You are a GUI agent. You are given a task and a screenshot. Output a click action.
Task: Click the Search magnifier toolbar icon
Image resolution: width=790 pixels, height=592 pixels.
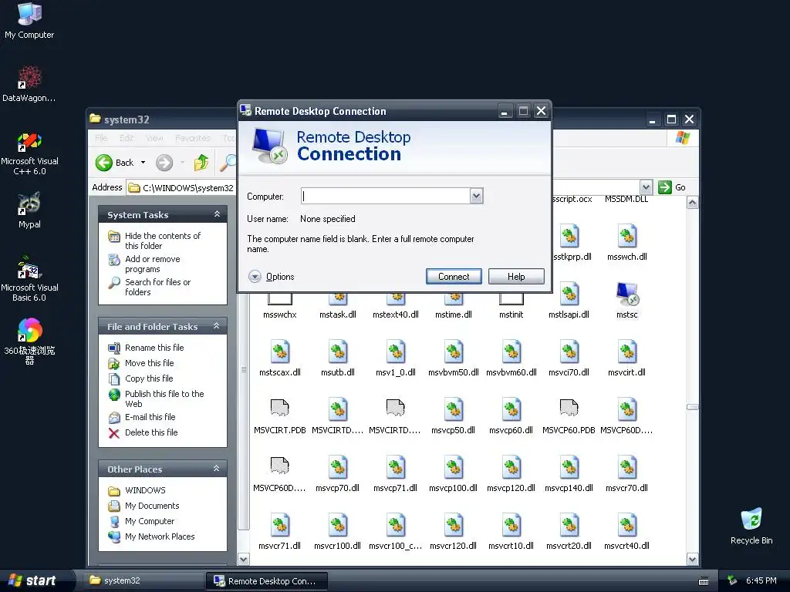pyautogui.click(x=228, y=163)
